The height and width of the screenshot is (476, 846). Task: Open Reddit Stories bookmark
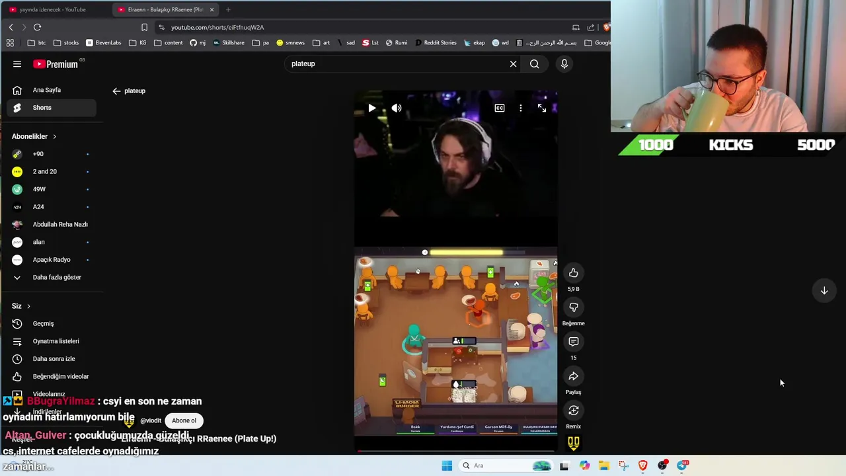tap(436, 43)
